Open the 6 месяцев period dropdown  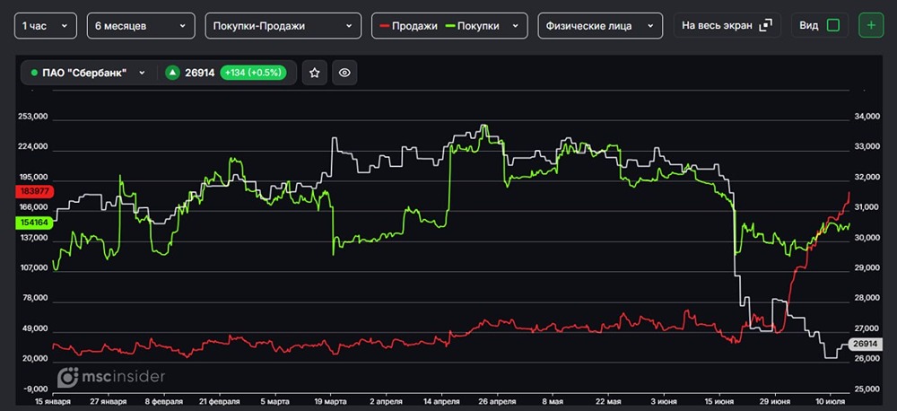pos(140,26)
